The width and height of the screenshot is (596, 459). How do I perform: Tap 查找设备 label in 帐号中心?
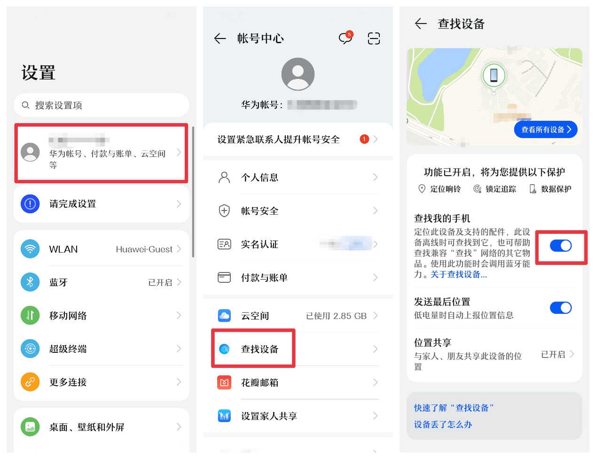click(259, 349)
